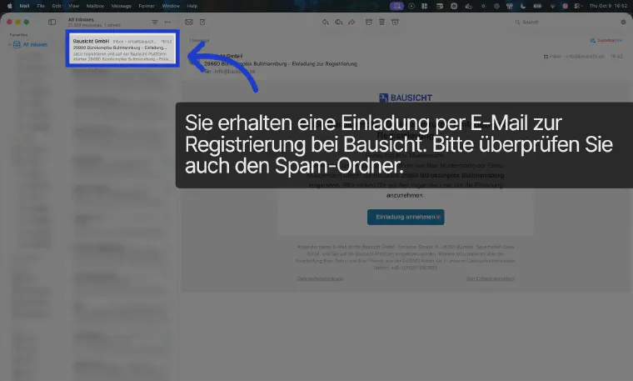
Task: Click the Summarize icon in the message header
Action: coord(592,40)
